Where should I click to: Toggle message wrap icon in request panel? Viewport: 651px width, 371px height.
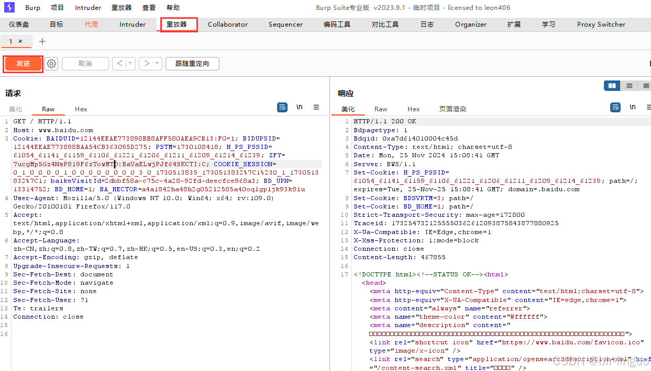click(282, 107)
